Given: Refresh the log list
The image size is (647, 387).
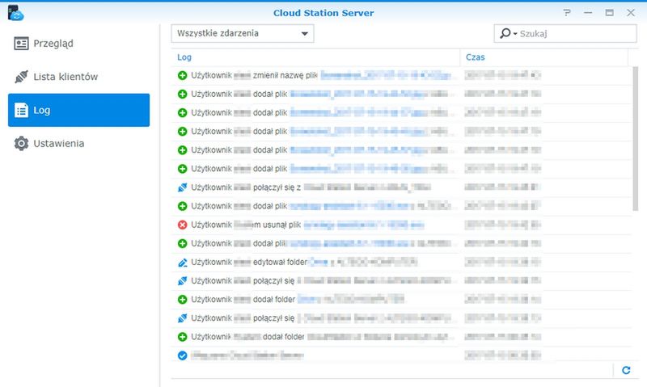Looking at the screenshot, I should (x=626, y=370).
